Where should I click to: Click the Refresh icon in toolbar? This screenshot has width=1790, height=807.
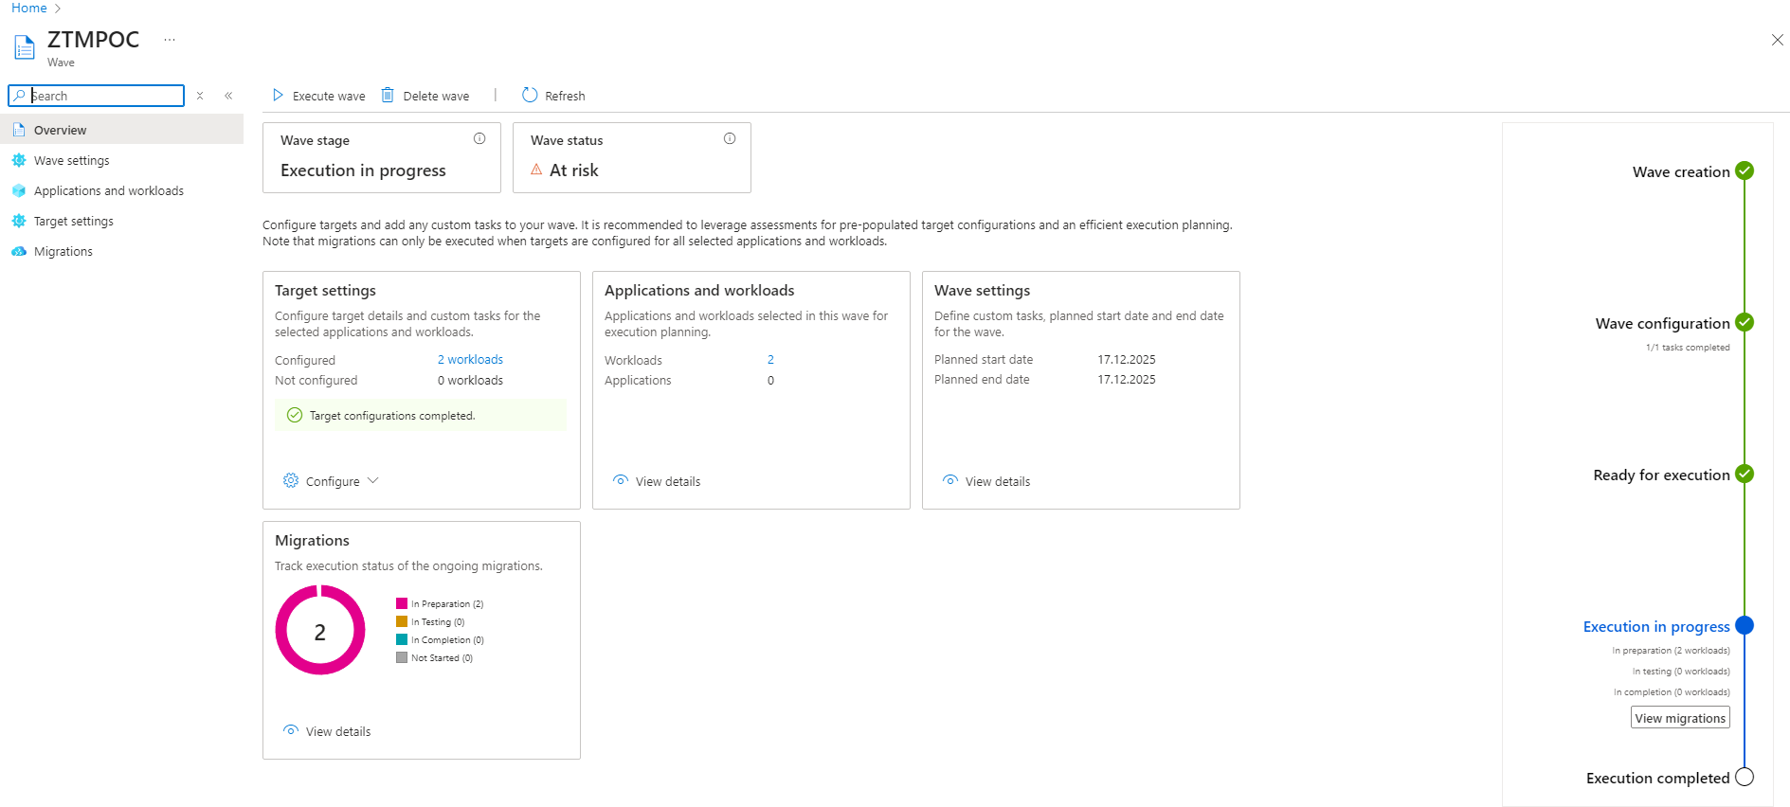(x=530, y=96)
